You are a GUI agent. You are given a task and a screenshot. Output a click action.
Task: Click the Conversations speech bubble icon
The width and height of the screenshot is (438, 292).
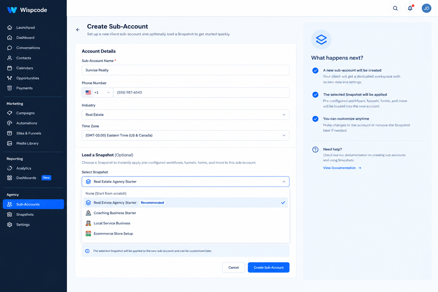(10, 48)
